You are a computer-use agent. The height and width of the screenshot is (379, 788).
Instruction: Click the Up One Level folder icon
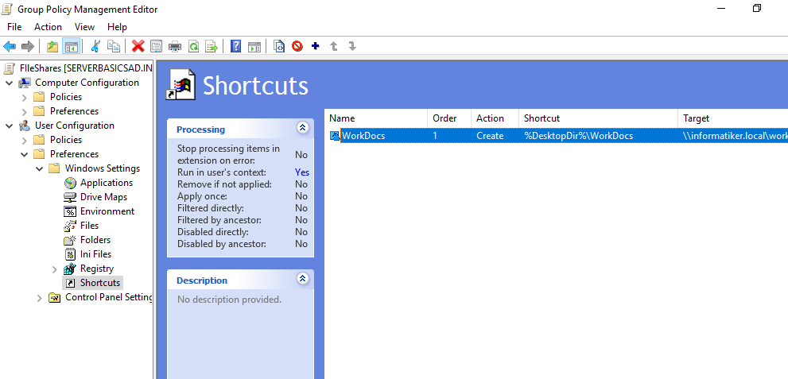pyautogui.click(x=52, y=47)
